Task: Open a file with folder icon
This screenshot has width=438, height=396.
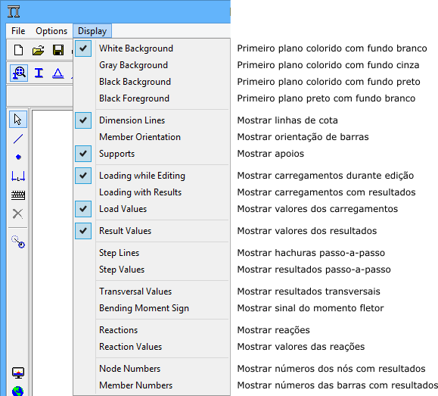Action: pyautogui.click(x=39, y=50)
